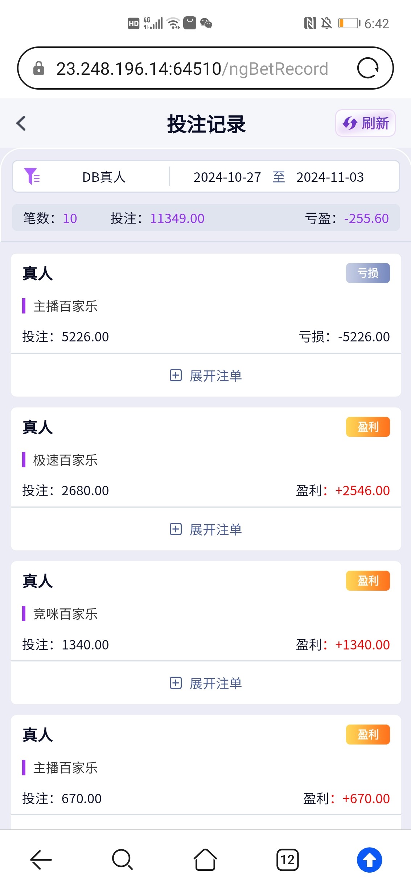The height and width of the screenshot is (890, 411).
Task: Open the DB真人 platform selector
Action: point(104,177)
